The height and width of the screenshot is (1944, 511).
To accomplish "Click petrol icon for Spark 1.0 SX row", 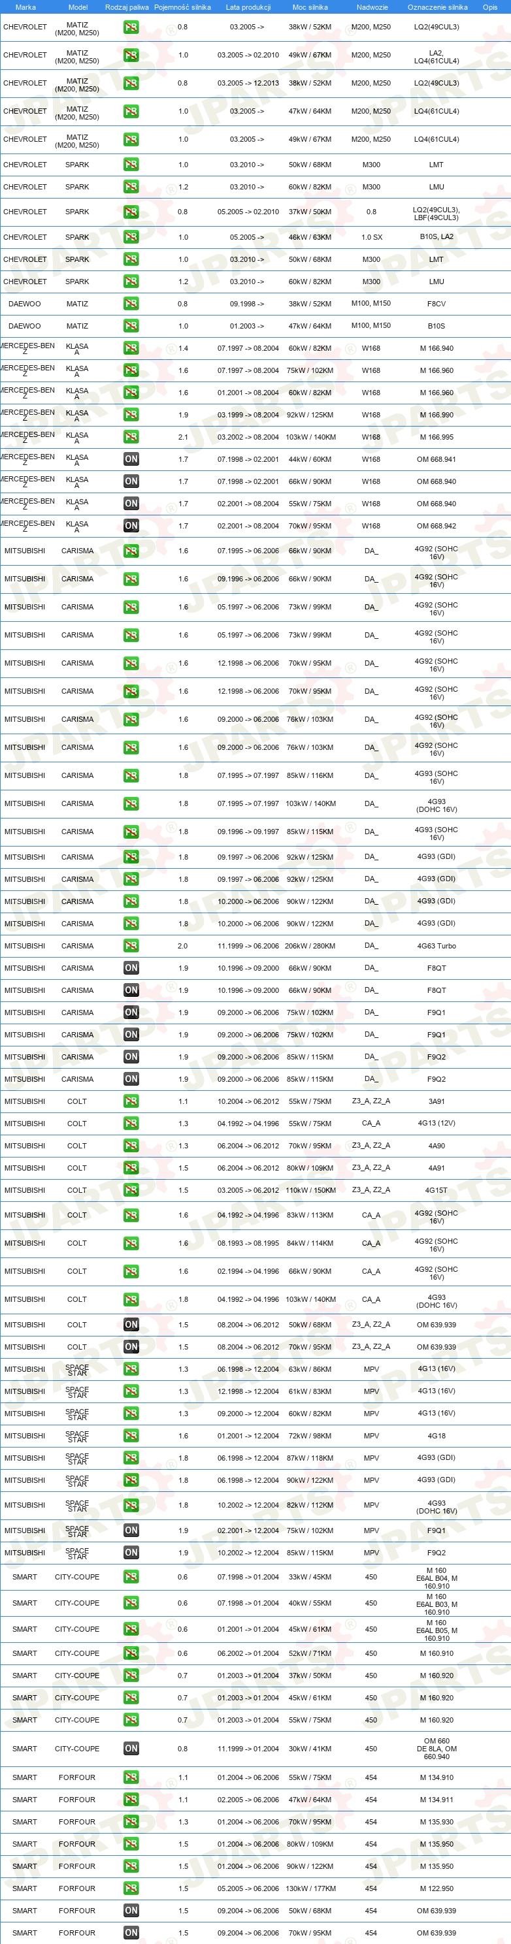I will 131,237.
